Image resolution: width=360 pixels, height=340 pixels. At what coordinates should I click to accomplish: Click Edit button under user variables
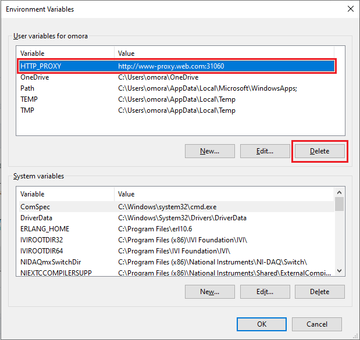(x=265, y=151)
